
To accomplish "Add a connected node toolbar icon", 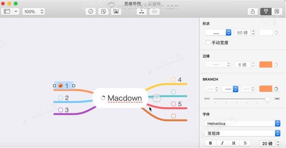I will (142, 11).
